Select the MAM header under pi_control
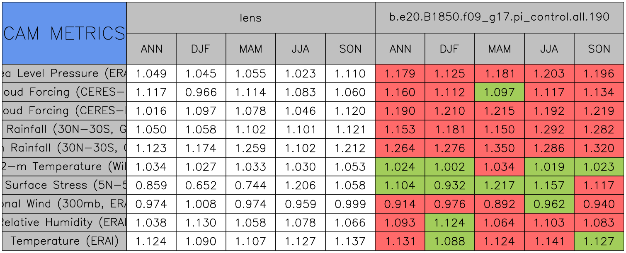Viewport: 626px width, 253px height. (499, 49)
